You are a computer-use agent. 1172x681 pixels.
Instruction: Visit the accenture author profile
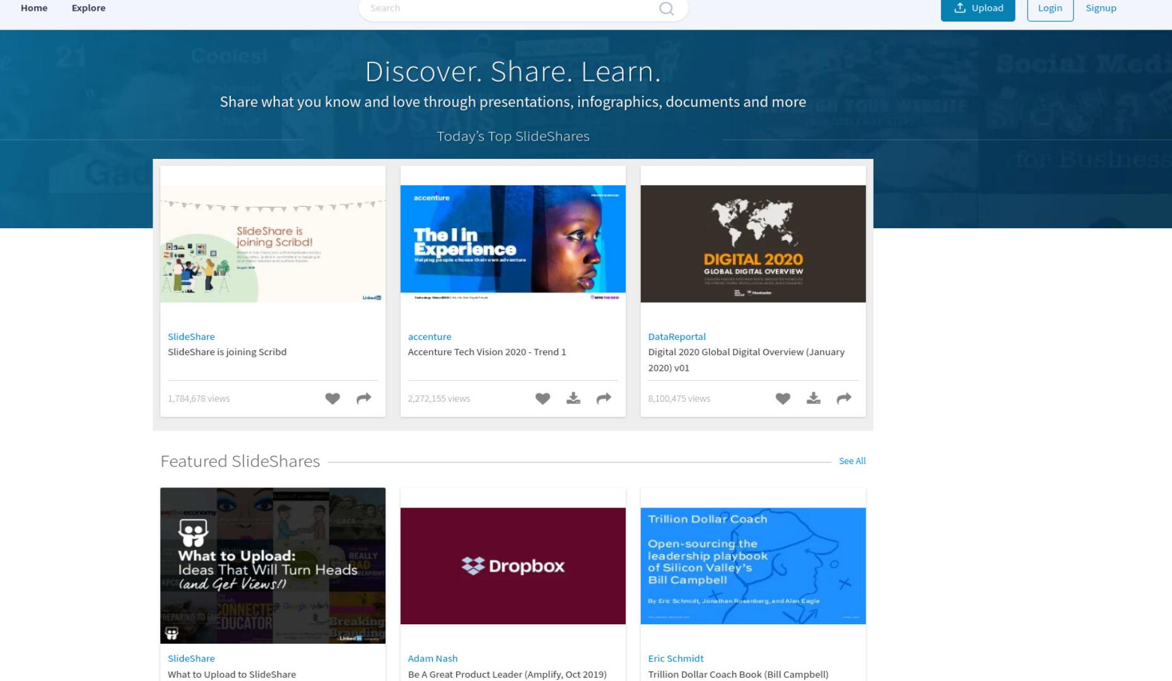point(430,337)
